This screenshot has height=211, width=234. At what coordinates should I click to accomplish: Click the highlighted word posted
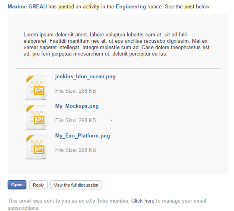tap(66, 7)
